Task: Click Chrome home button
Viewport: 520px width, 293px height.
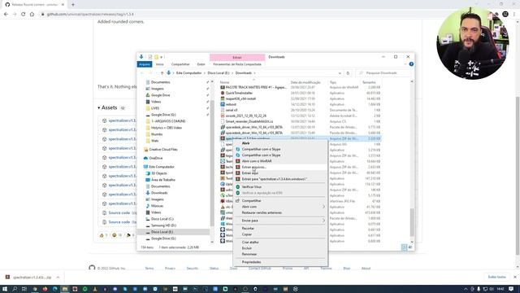Action: coord(32,15)
